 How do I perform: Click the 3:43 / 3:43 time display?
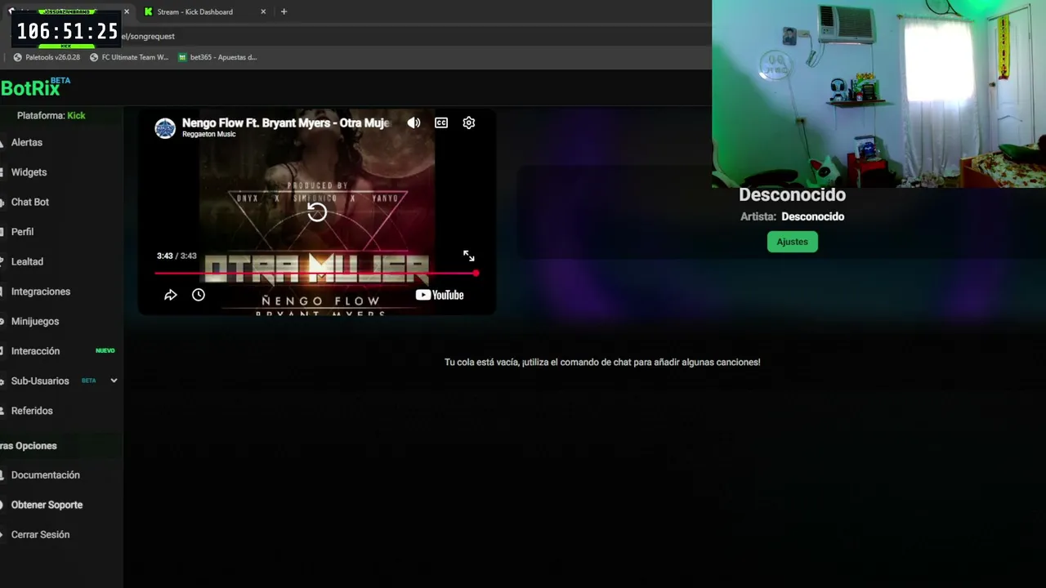click(x=177, y=256)
